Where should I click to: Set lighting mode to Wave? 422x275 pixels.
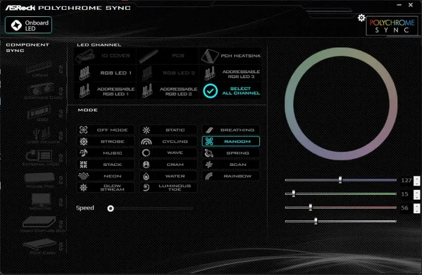pos(168,153)
